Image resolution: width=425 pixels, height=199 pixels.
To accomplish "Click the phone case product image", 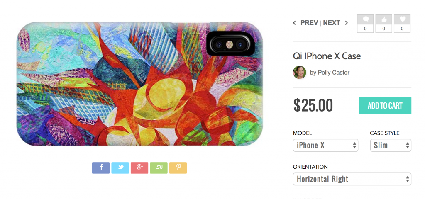I will click(139, 84).
